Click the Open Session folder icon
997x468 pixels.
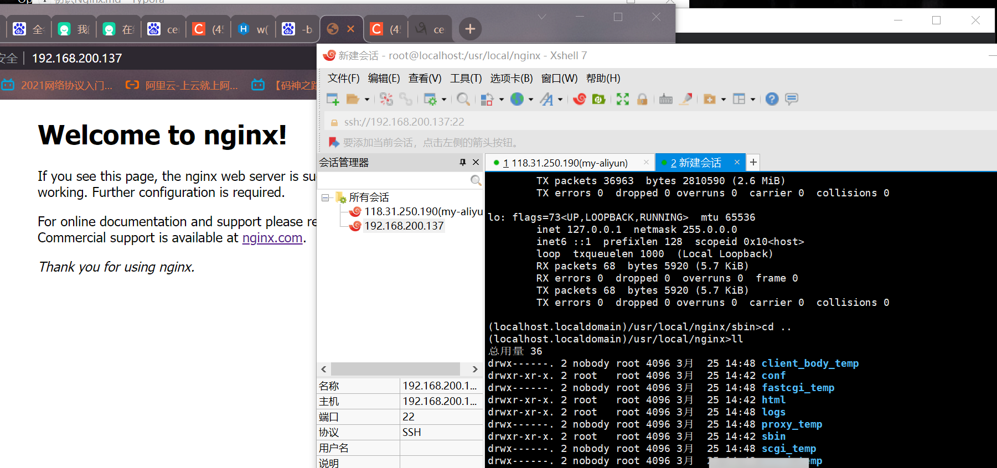[353, 99]
